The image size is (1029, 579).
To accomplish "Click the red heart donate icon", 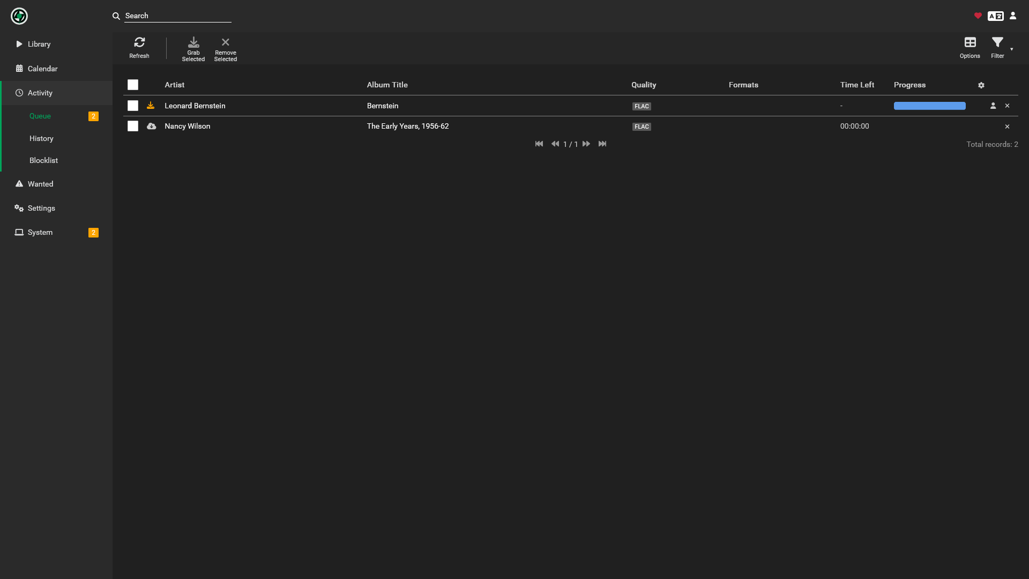I will click(978, 16).
